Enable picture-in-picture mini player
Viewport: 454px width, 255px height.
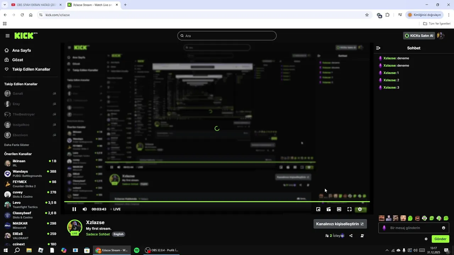pyautogui.click(x=318, y=209)
